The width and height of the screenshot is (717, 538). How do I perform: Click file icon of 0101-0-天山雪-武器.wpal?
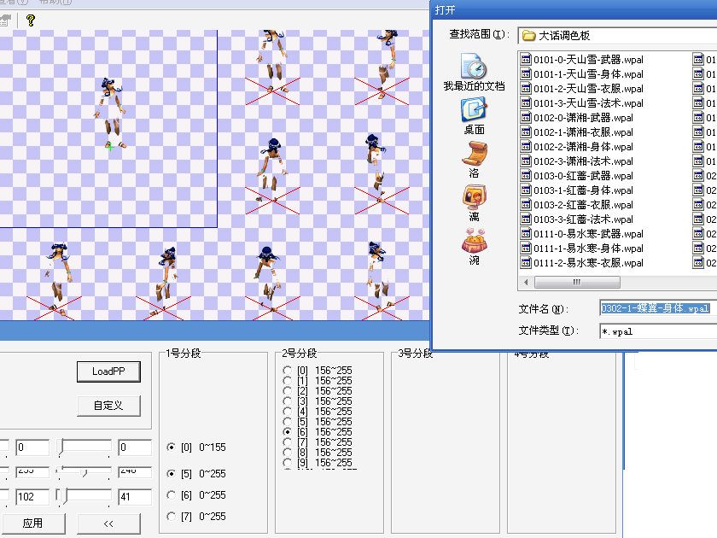point(526,60)
